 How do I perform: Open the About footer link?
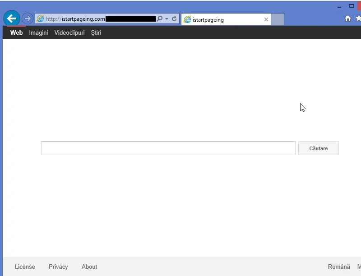(89, 267)
